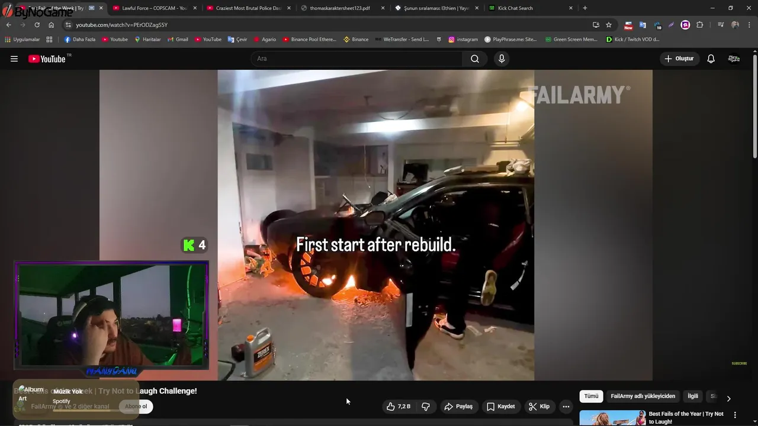Click the Oluştur create button
This screenshot has height=426, width=758.
click(x=679, y=59)
